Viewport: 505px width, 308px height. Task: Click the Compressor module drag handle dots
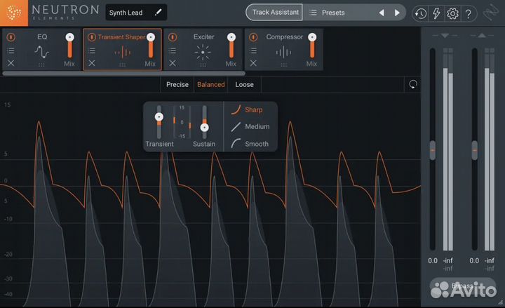[x=284, y=65]
